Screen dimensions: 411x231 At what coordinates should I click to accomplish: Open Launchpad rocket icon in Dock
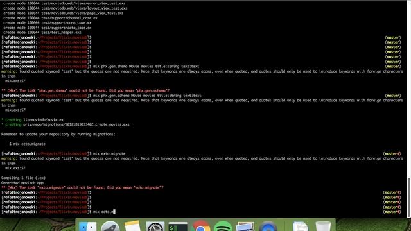110,227
